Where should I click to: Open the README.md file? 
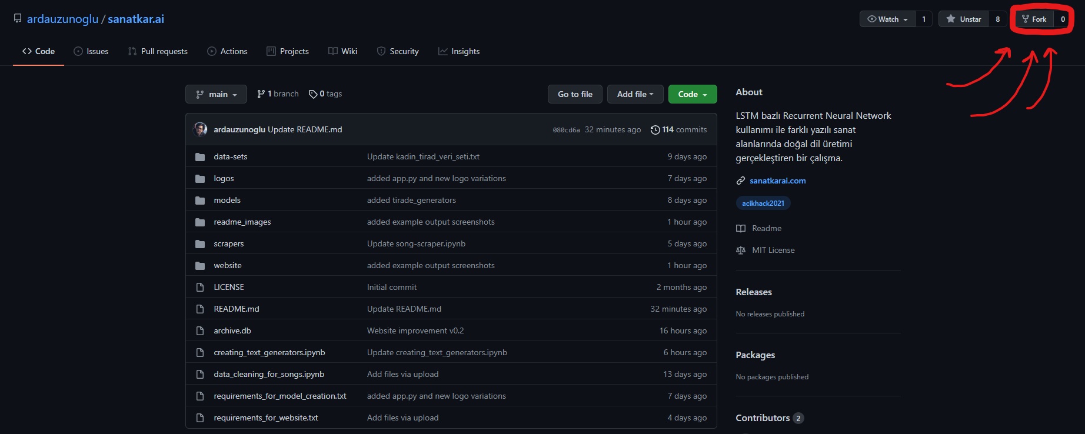(237, 309)
